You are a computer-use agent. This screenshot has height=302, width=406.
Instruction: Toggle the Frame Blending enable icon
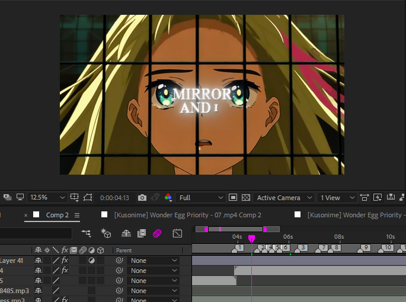(x=142, y=234)
